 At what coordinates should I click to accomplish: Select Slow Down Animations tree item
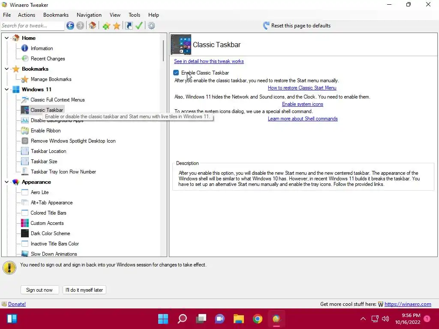(x=54, y=254)
